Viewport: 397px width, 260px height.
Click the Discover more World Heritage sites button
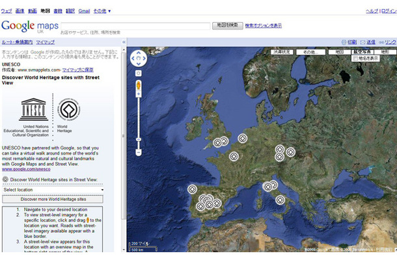pos(53,200)
